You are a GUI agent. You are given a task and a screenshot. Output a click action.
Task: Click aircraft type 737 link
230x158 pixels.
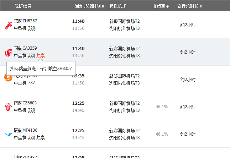tap(31, 83)
